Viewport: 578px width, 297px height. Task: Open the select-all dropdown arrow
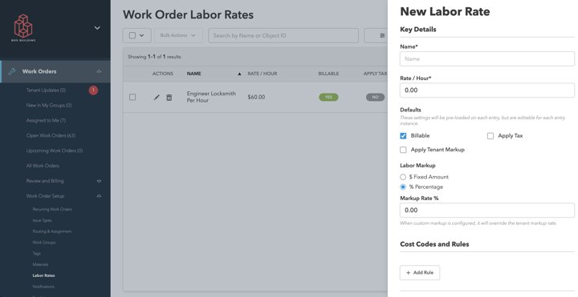[x=142, y=35]
